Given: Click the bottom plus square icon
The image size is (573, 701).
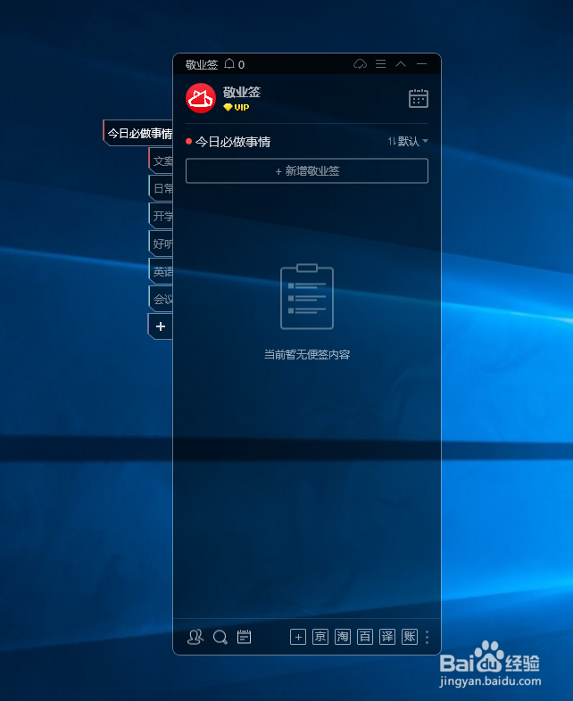Looking at the screenshot, I should tap(298, 637).
